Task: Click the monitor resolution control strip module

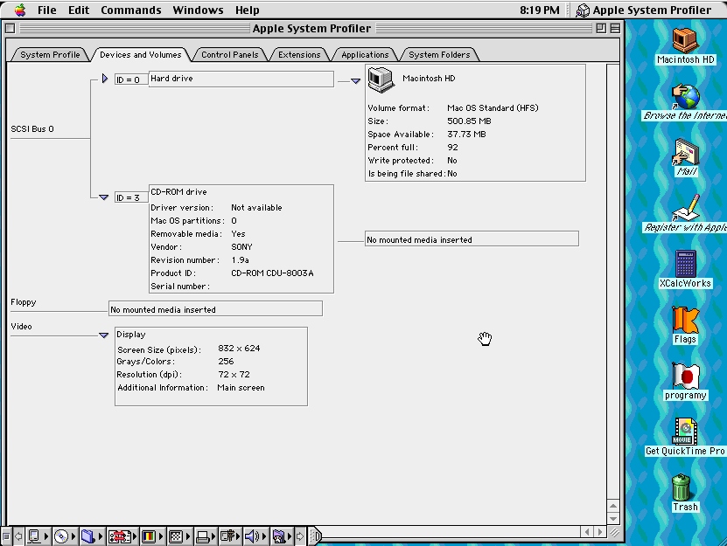Action: [178, 536]
